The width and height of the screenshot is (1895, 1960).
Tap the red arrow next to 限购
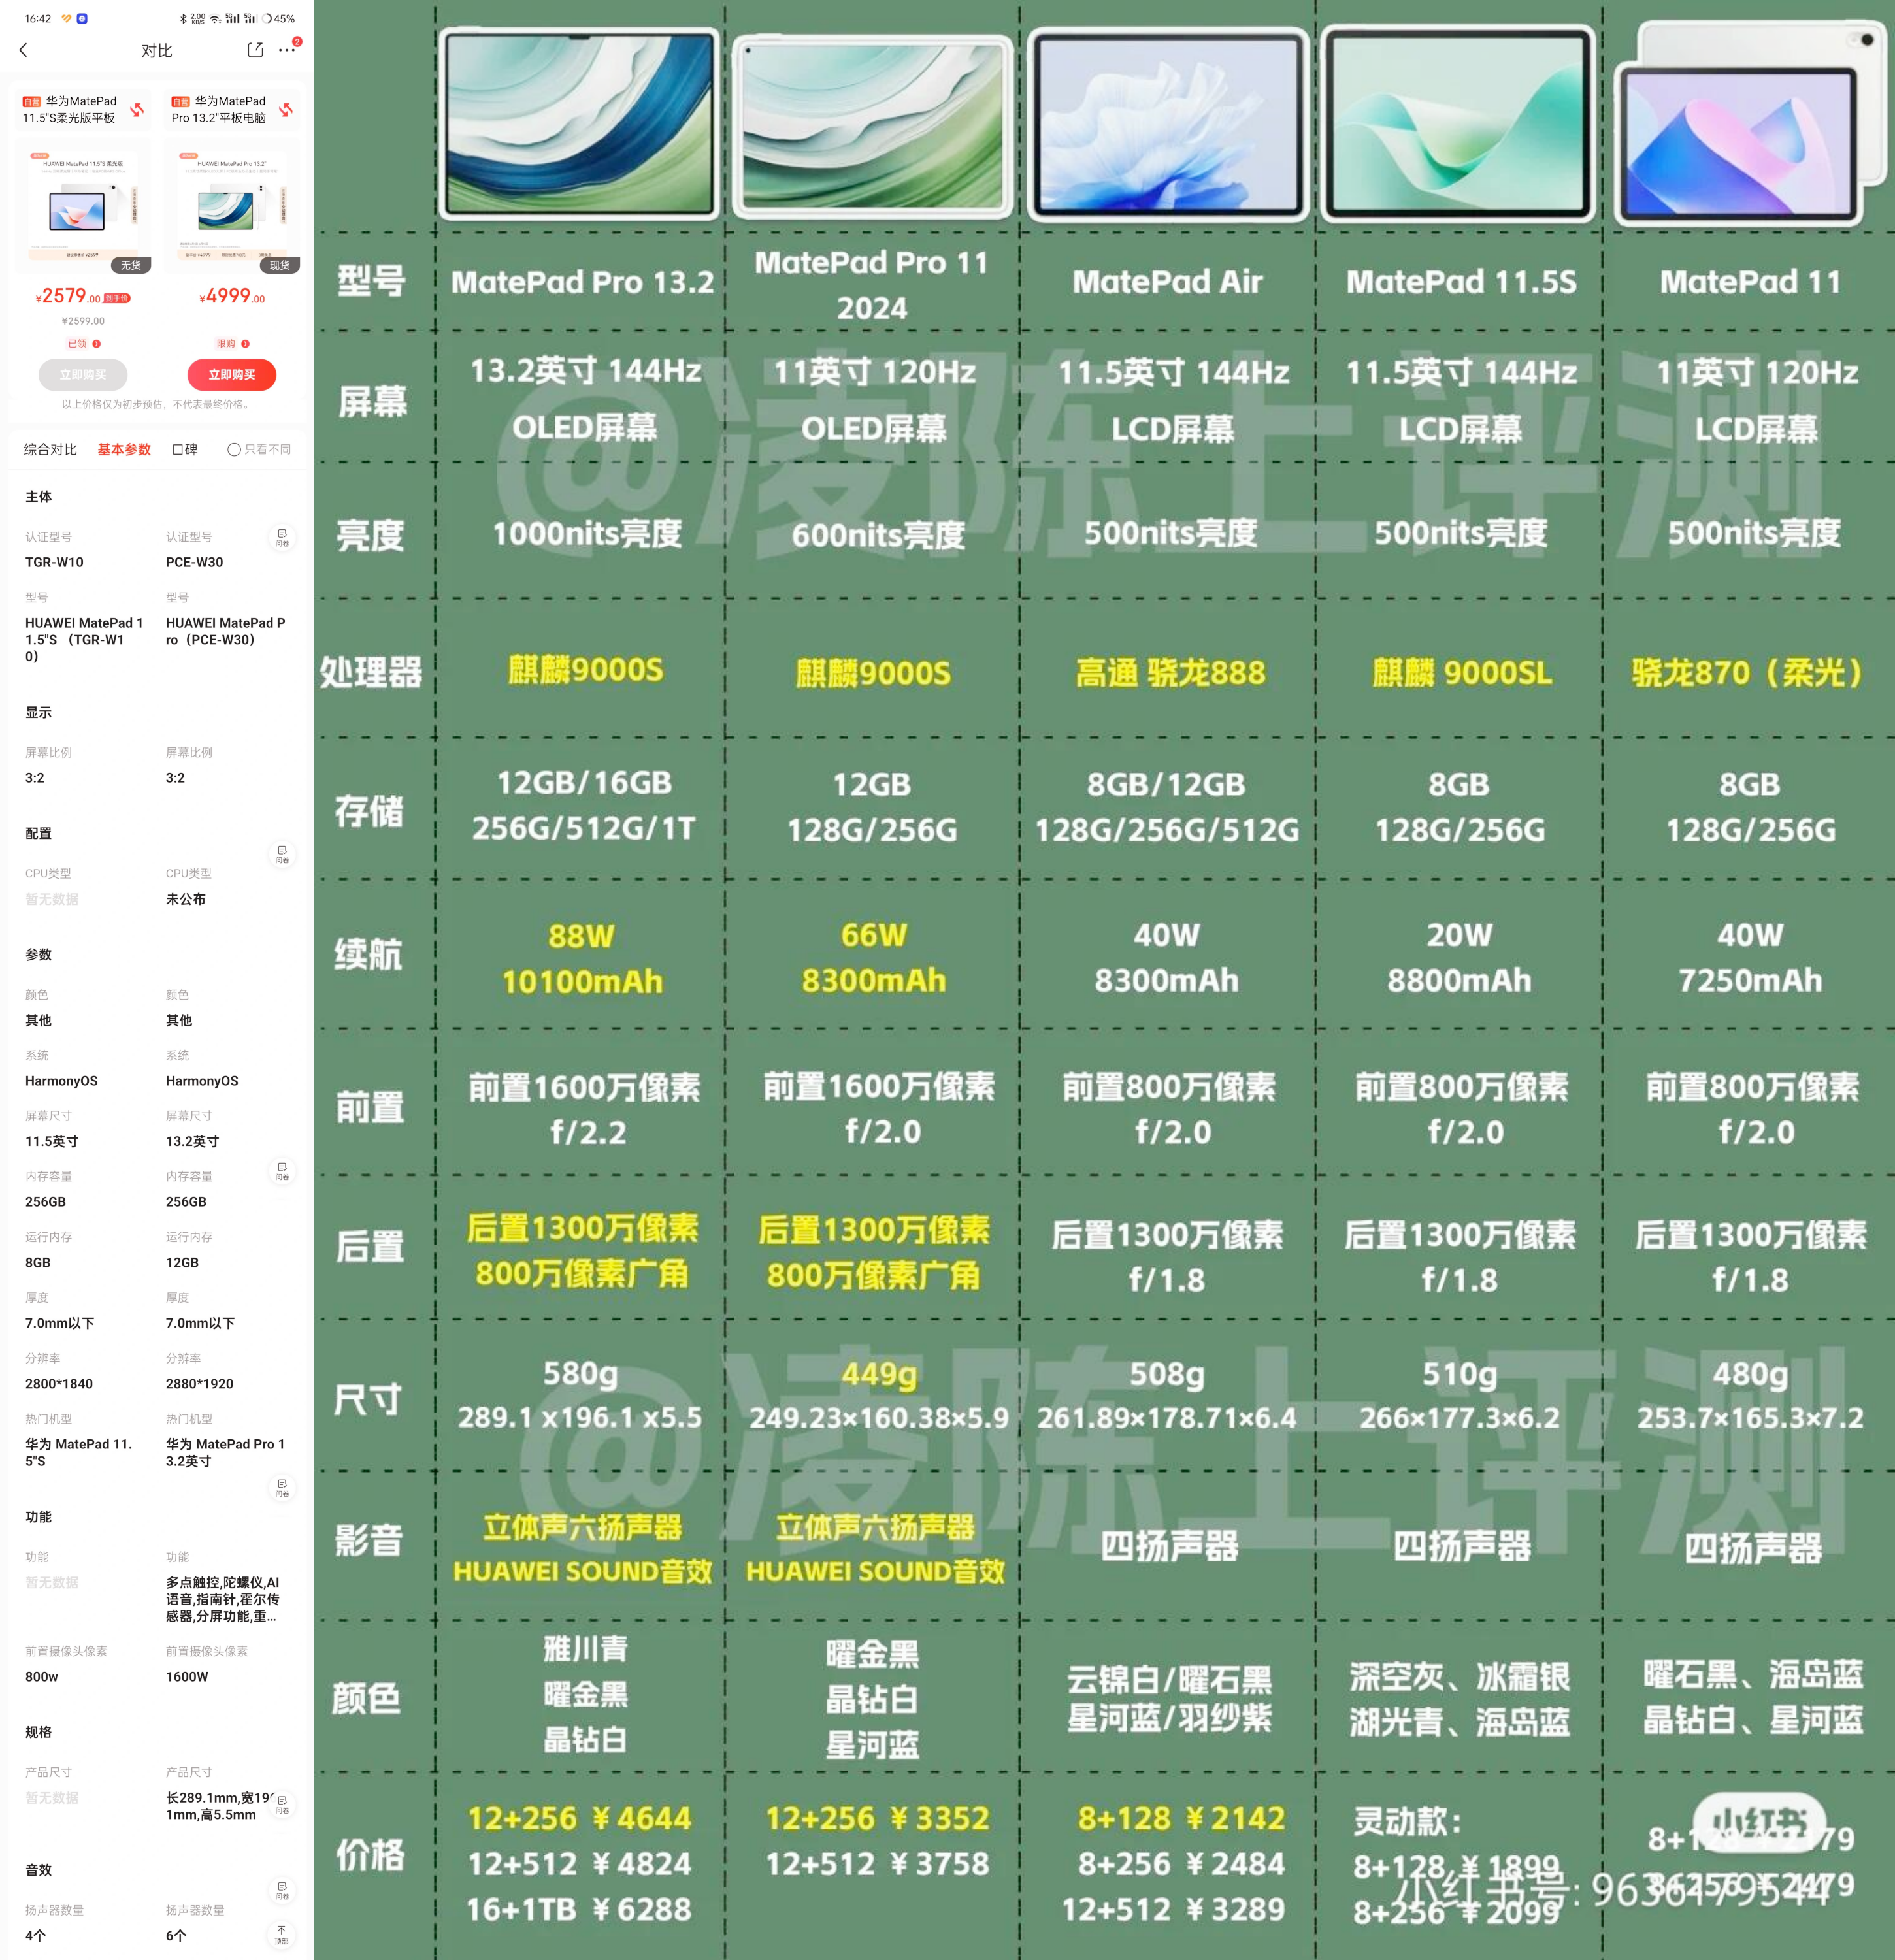tap(245, 343)
